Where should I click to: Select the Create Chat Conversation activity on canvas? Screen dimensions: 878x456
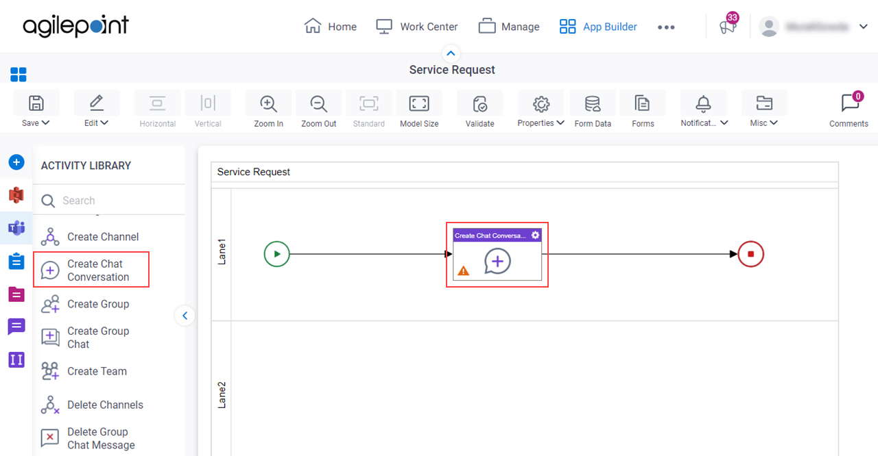tap(497, 255)
